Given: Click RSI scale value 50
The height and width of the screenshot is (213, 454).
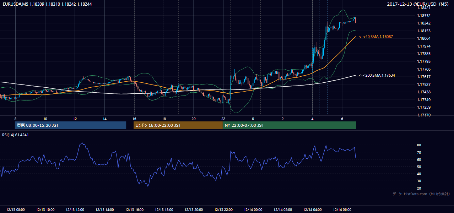Looking at the screenshot, I should 419,167.
